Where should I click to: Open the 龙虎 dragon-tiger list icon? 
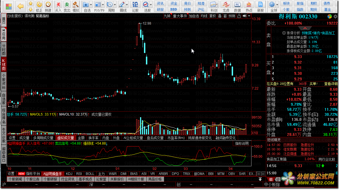click(226, 5)
